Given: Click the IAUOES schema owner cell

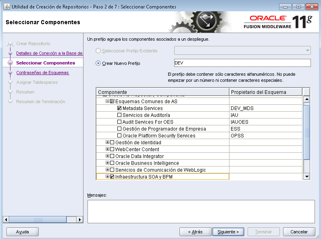Looking at the screenshot, I should pyautogui.click(x=265, y=122).
